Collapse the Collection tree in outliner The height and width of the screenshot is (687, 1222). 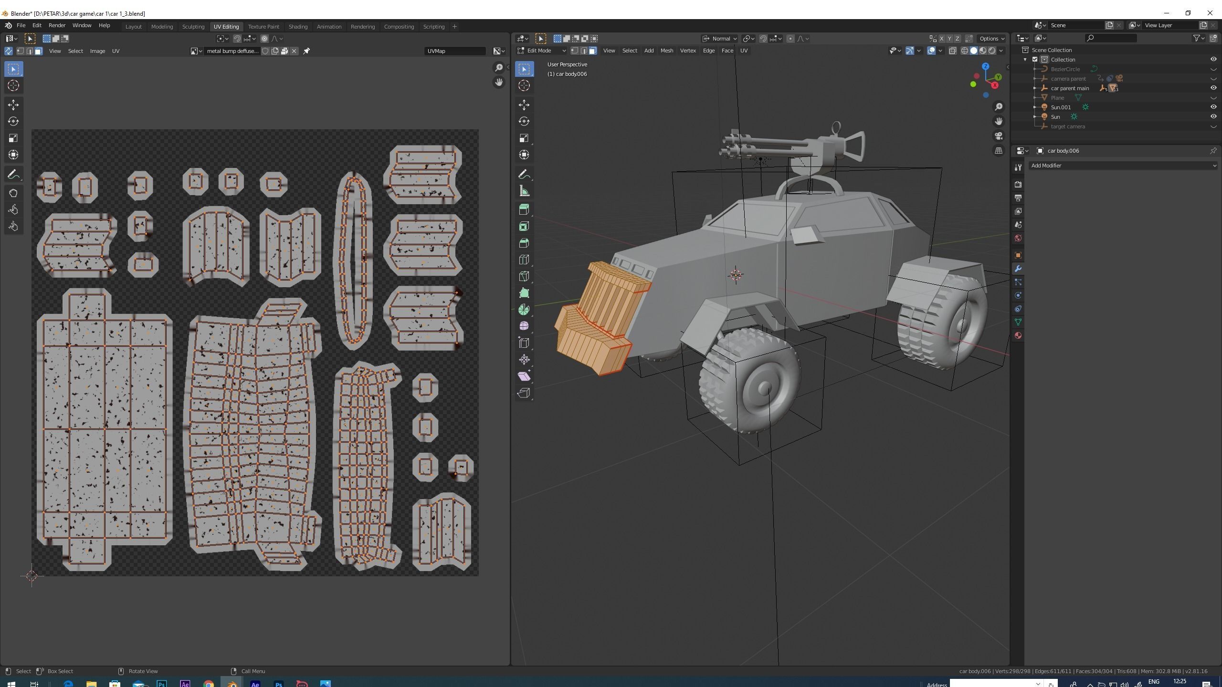pyautogui.click(x=1025, y=59)
